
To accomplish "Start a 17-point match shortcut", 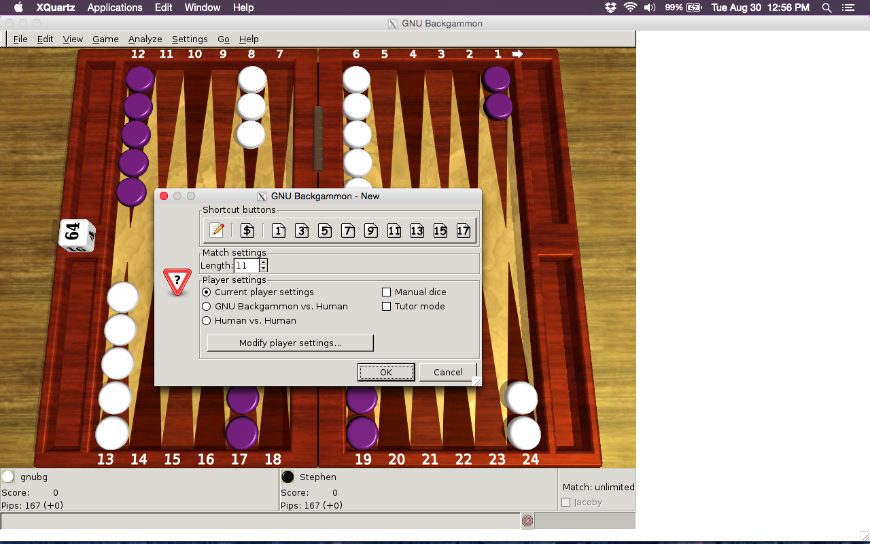I will (x=464, y=231).
